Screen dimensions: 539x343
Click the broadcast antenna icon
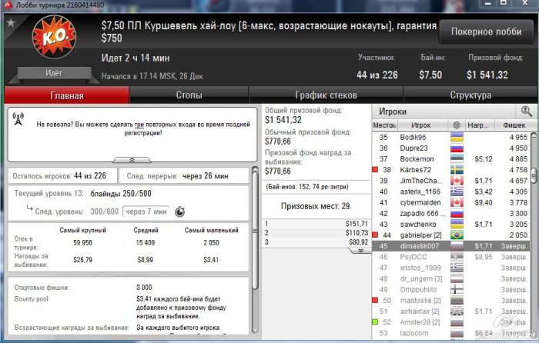click(18, 119)
